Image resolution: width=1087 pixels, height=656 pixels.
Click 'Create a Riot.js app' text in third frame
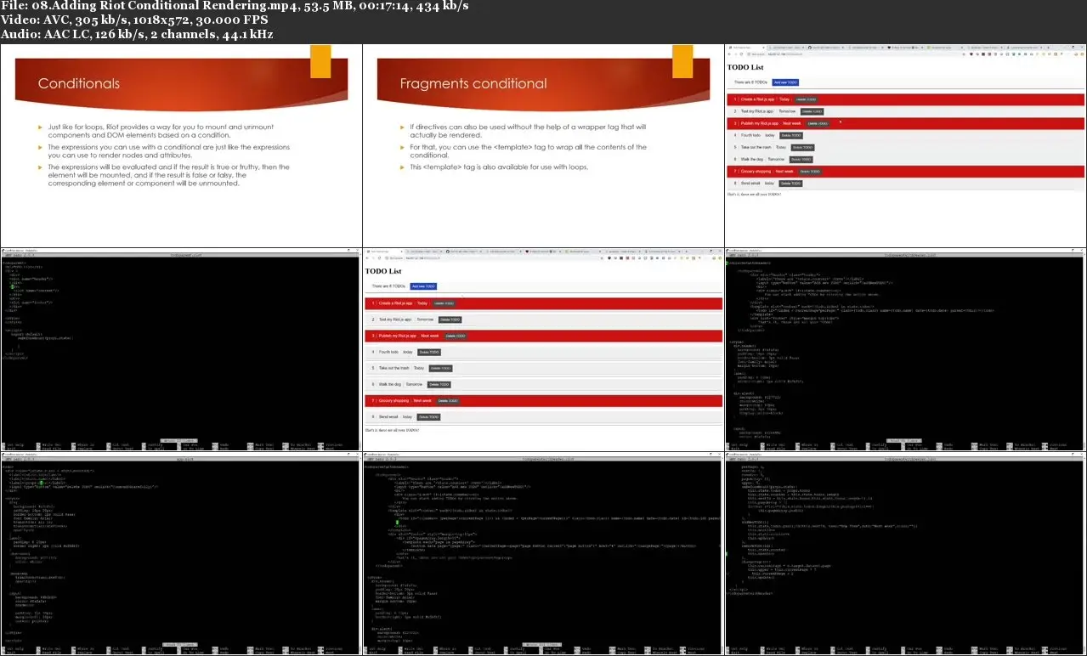click(756, 99)
